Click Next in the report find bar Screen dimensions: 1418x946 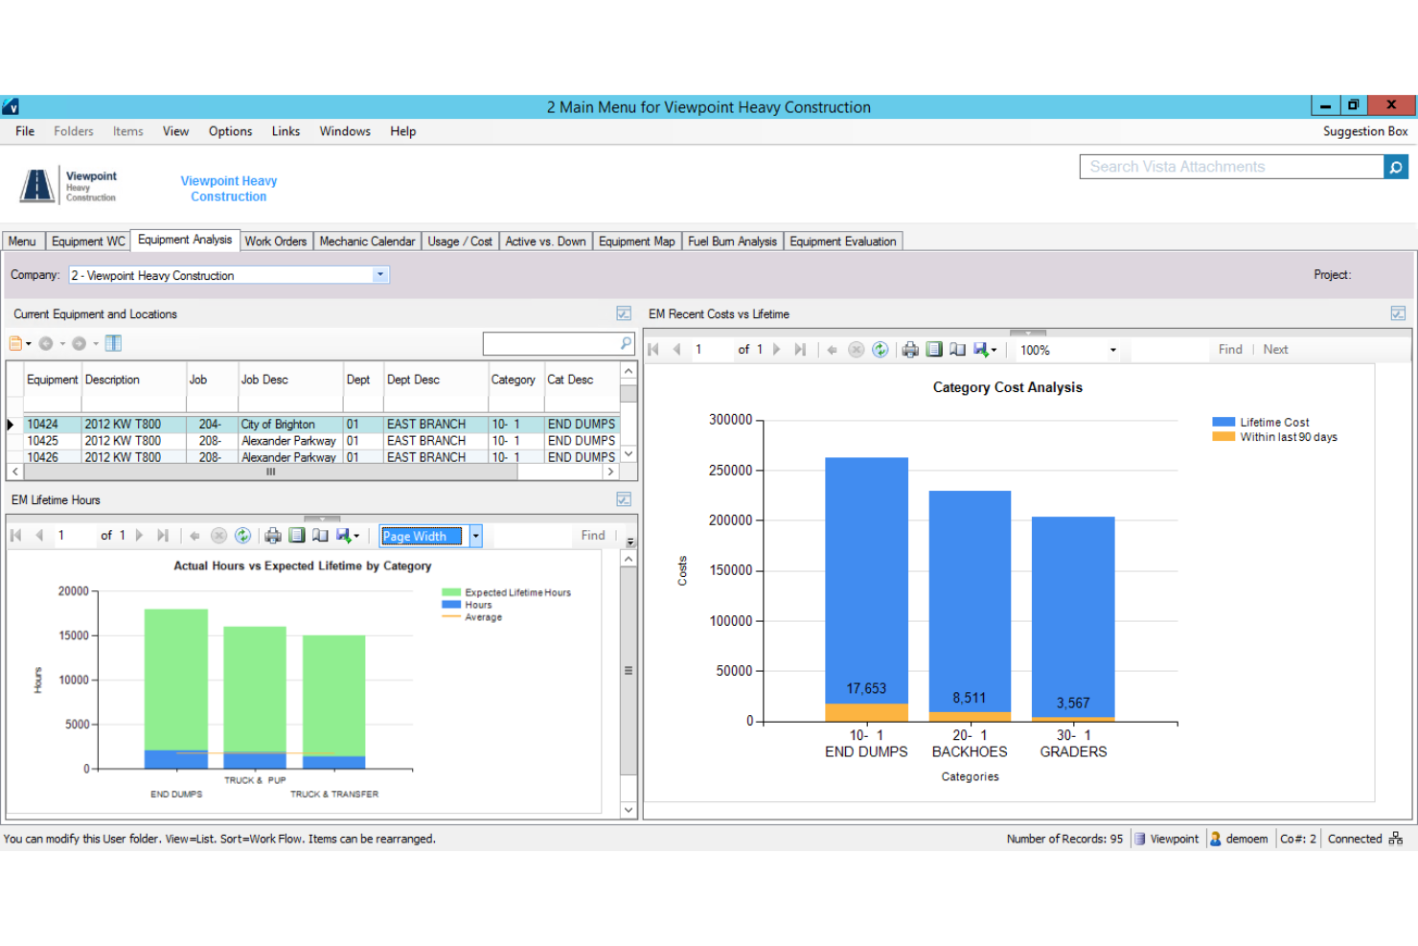(1275, 350)
